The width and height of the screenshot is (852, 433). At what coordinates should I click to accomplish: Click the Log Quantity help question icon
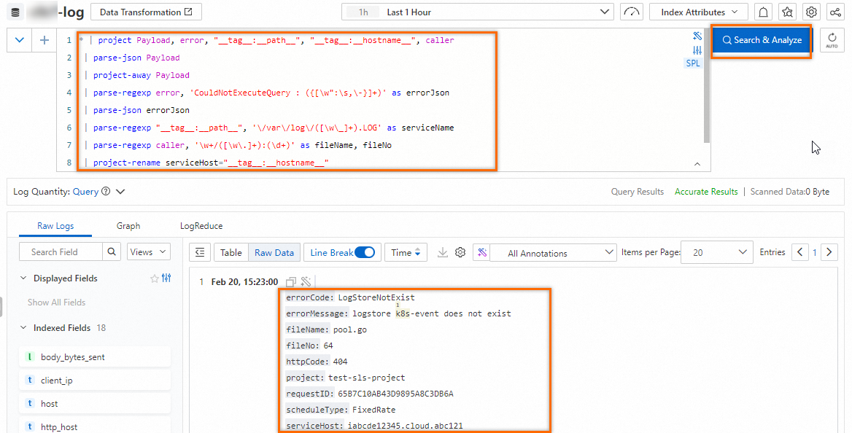[x=106, y=191]
